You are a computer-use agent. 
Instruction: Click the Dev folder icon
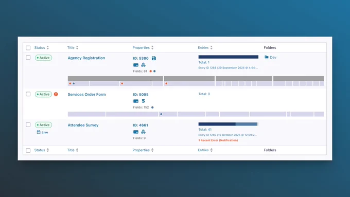pos(266,57)
